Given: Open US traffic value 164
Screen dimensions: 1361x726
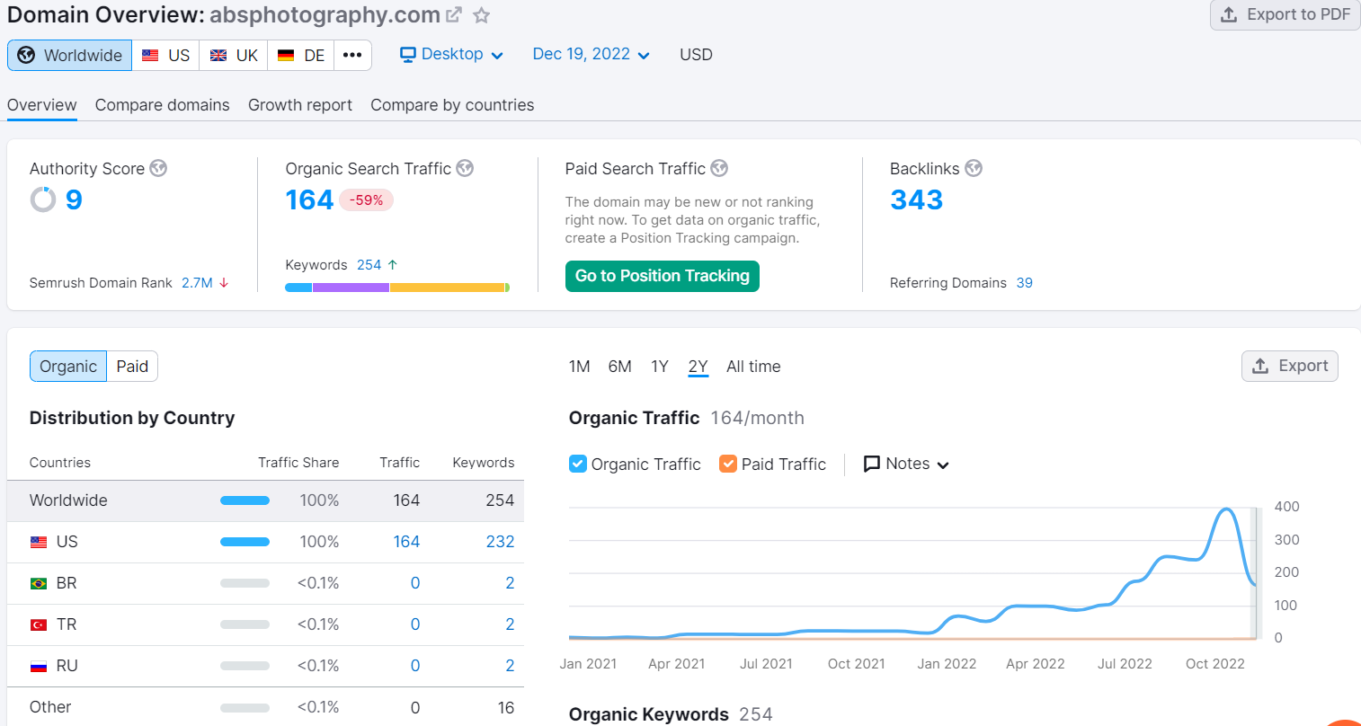Looking at the screenshot, I should tap(406, 542).
